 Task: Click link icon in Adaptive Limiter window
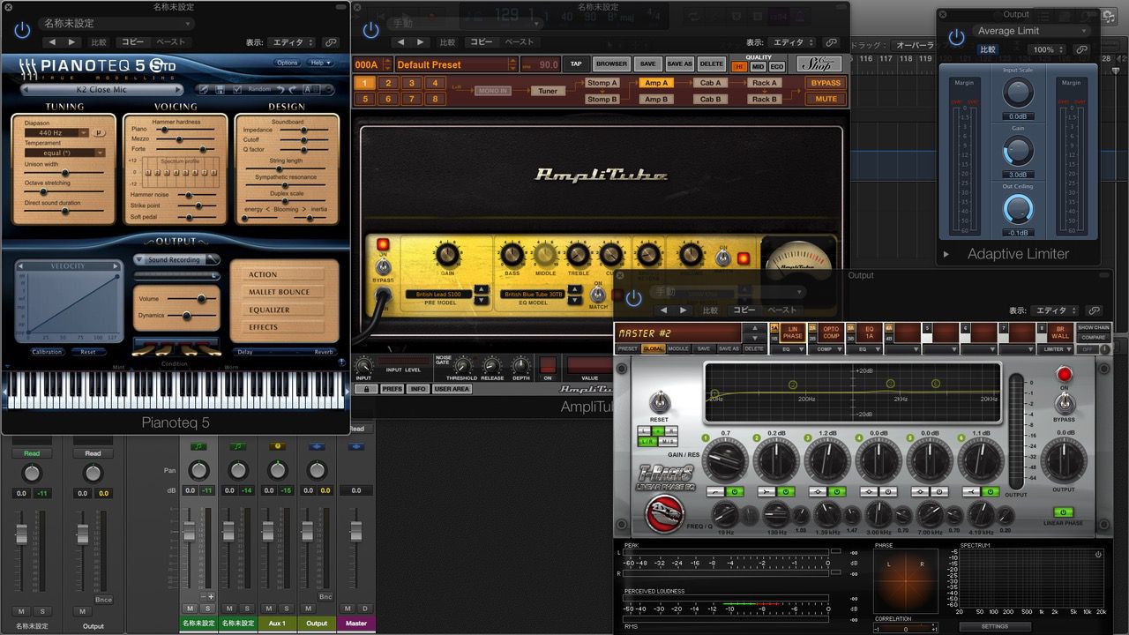click(x=1081, y=50)
